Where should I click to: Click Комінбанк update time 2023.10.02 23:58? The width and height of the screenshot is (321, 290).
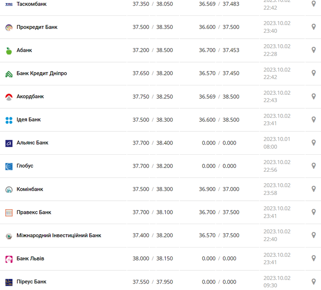[x=277, y=189]
